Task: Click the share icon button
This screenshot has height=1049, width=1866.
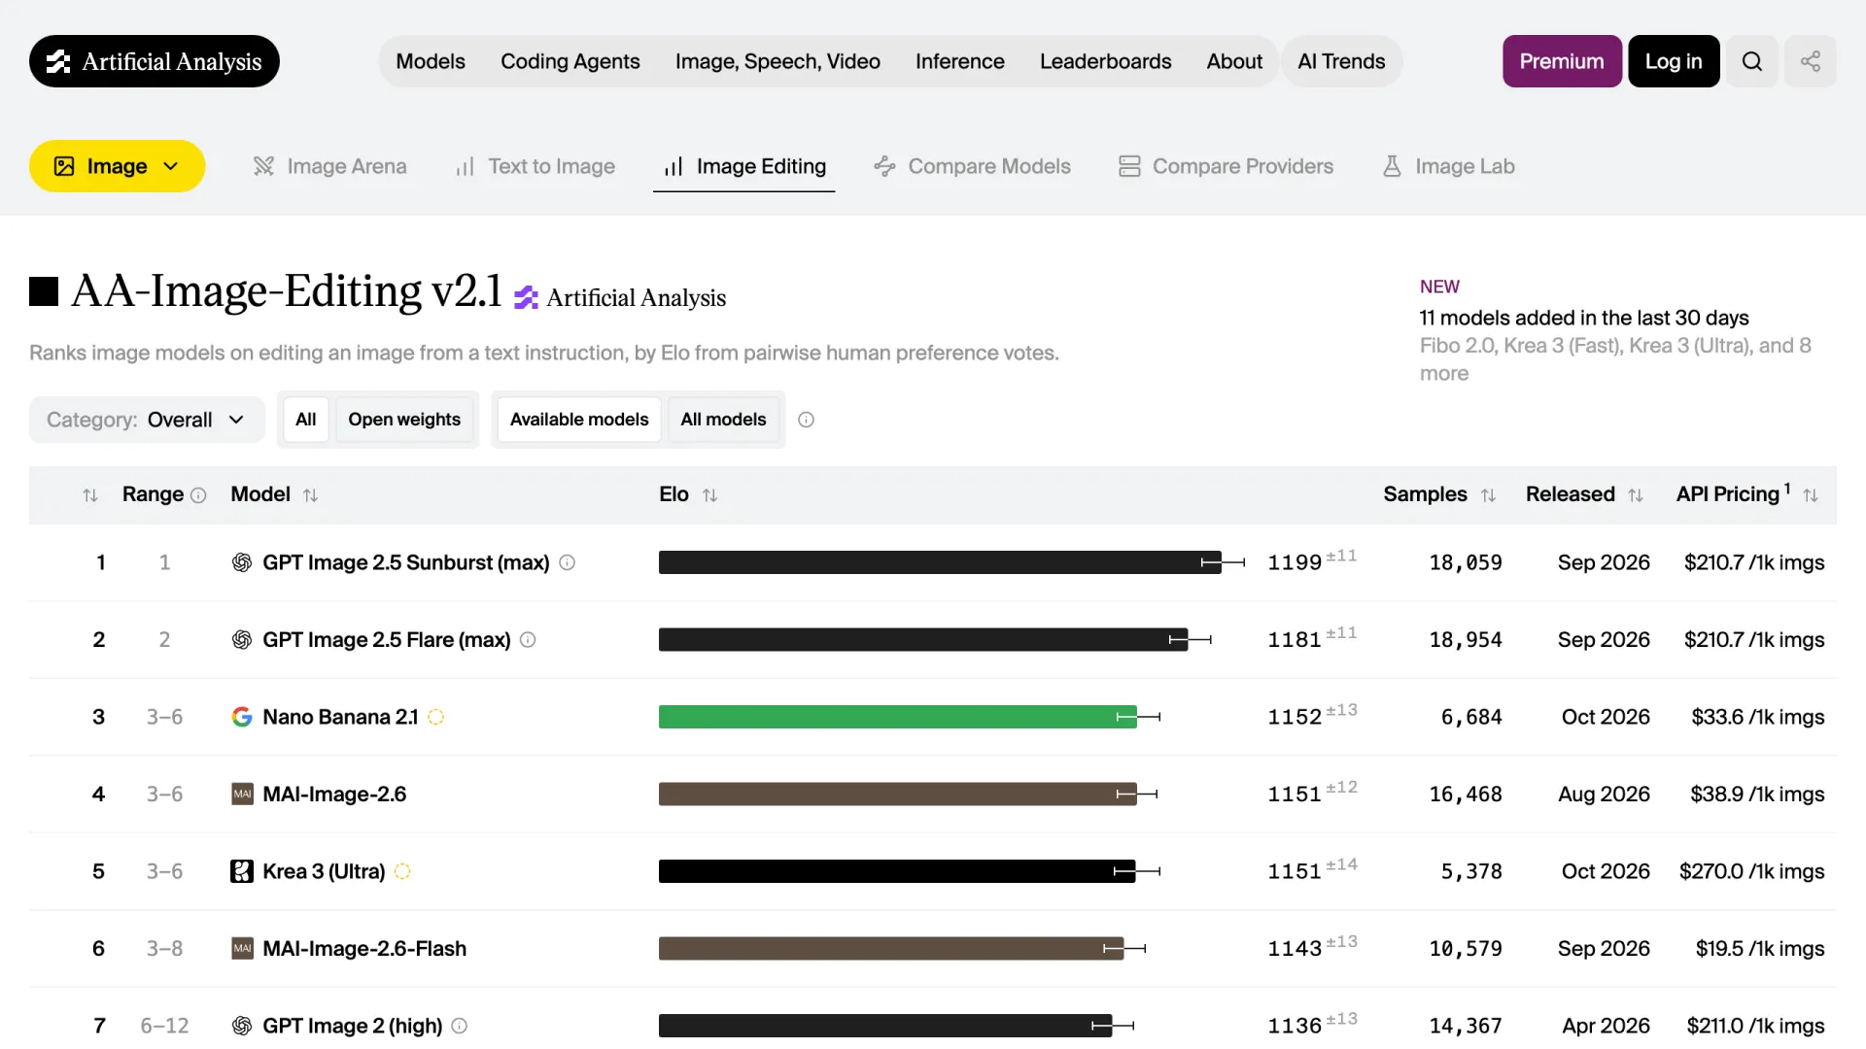Action: tap(1810, 61)
